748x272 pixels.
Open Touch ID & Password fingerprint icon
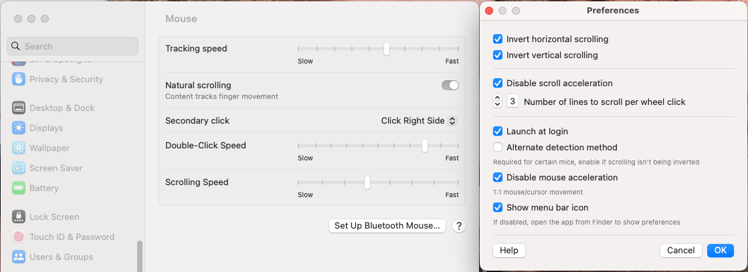tap(19, 237)
